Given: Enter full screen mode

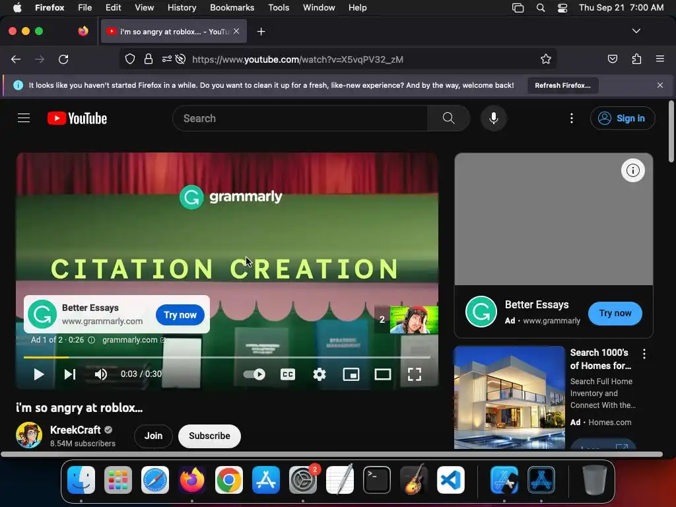Looking at the screenshot, I should coord(415,374).
